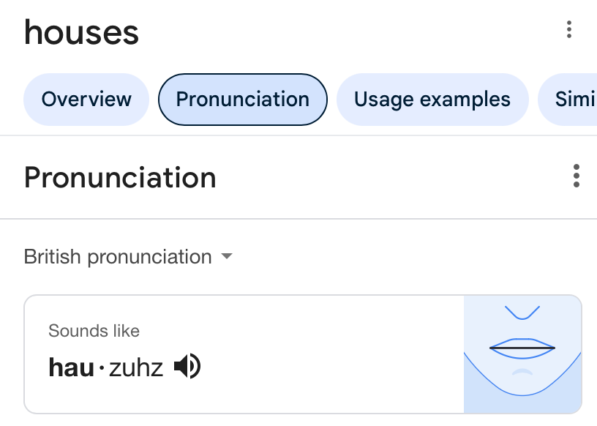Open the more options menu beside houses
This screenshot has height=426, width=597.
pyautogui.click(x=568, y=30)
